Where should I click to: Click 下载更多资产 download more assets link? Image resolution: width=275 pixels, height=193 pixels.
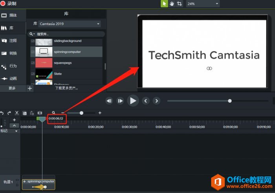[x=66, y=88]
